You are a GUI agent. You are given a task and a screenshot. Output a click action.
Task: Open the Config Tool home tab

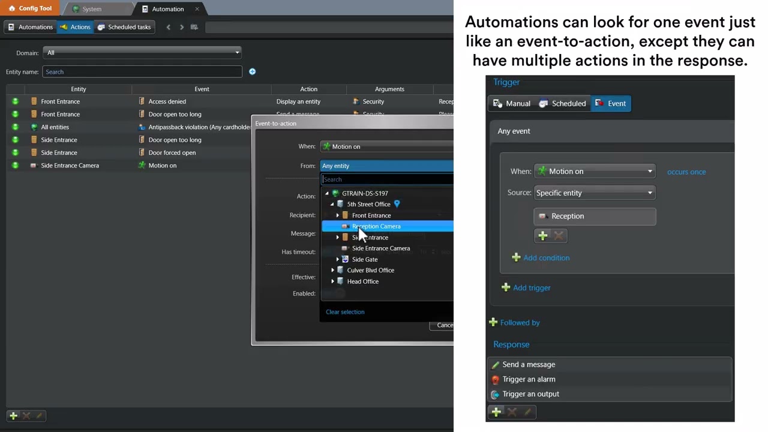pyautogui.click(x=30, y=8)
